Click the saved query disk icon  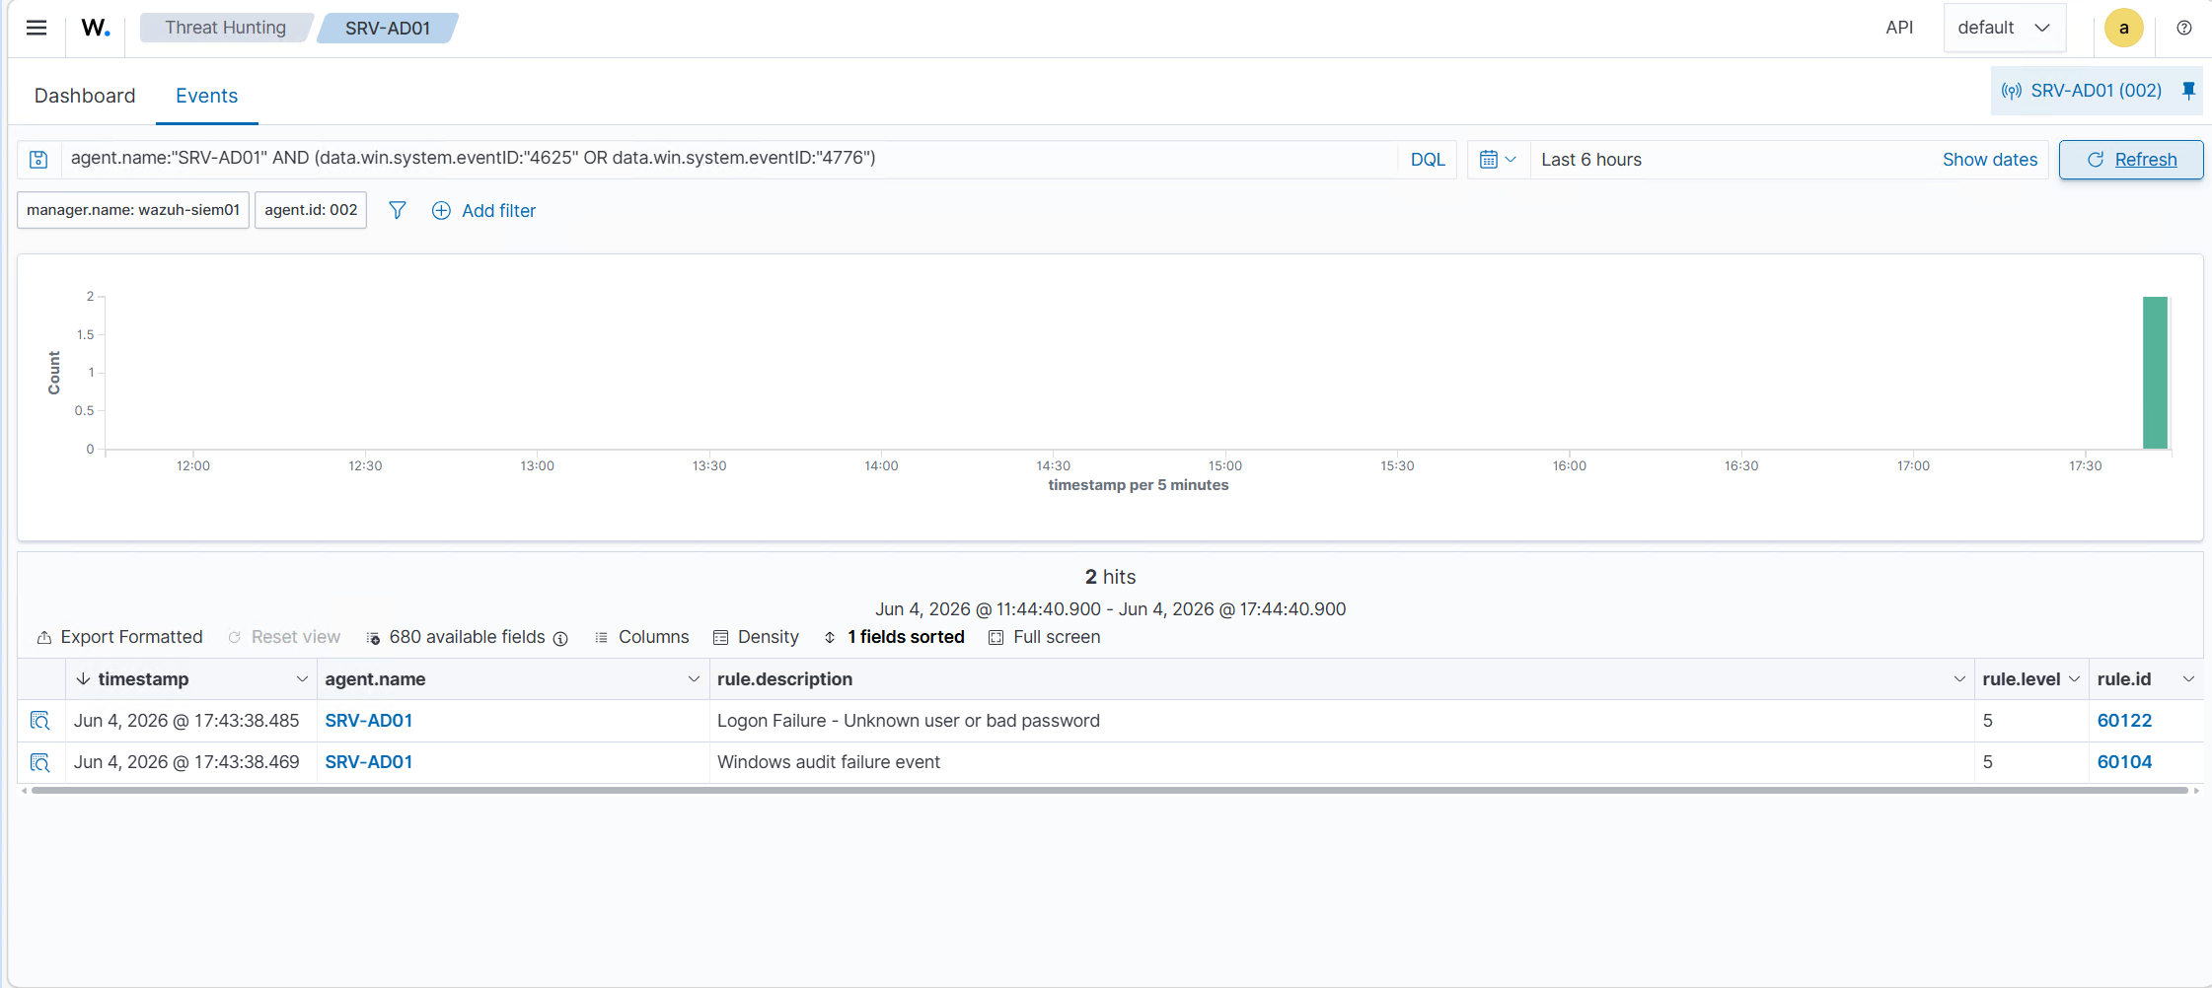coord(38,160)
